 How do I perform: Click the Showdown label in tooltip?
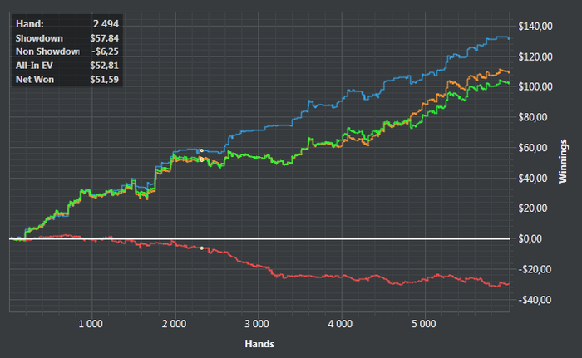pos(39,38)
